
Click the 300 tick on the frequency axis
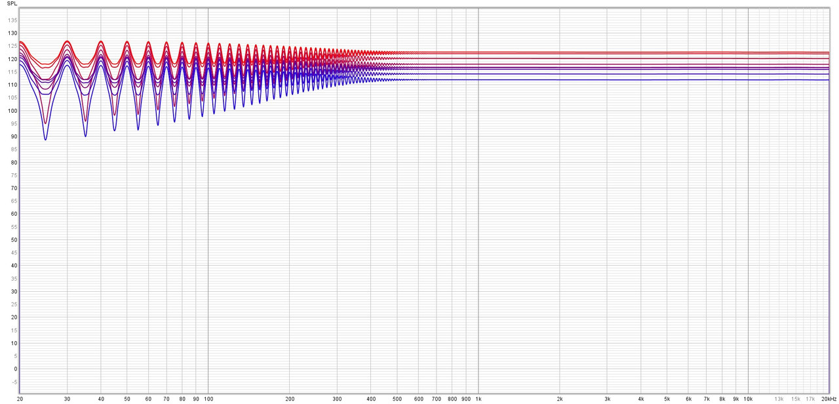coord(337,399)
